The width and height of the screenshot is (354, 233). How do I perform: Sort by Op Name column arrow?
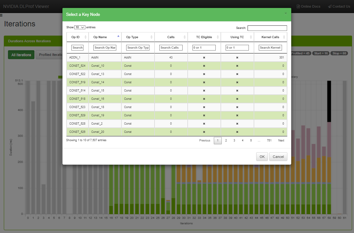118,36
